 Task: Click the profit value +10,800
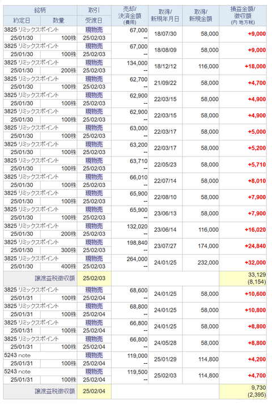[255, 310]
